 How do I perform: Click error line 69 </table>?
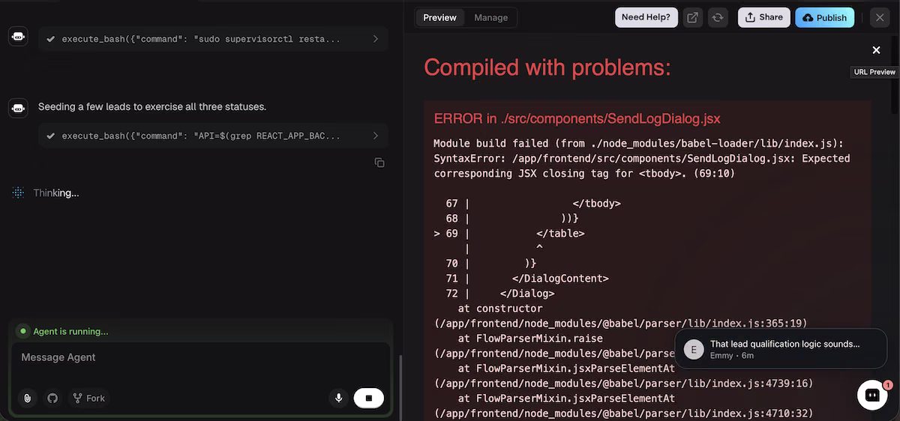(560, 233)
